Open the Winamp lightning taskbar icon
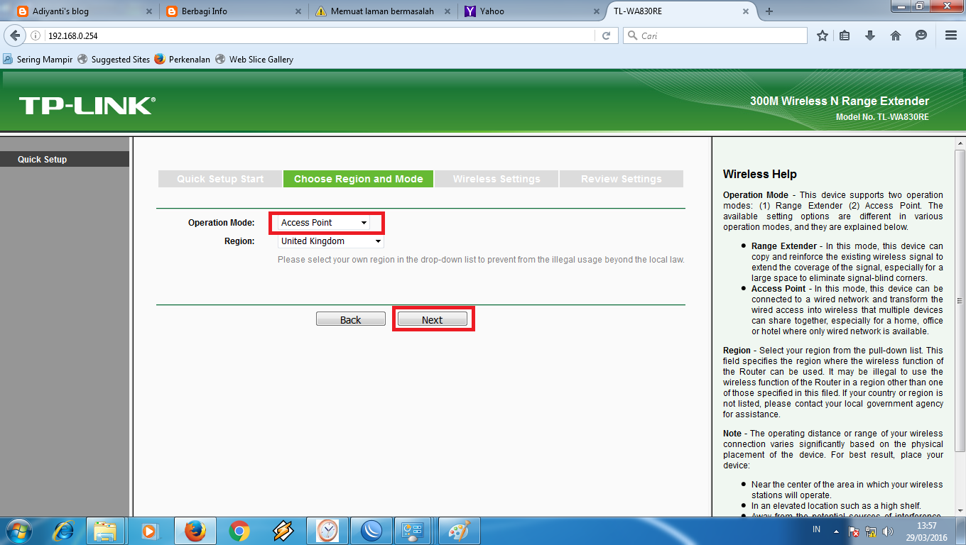The width and height of the screenshot is (966, 545). click(x=283, y=530)
